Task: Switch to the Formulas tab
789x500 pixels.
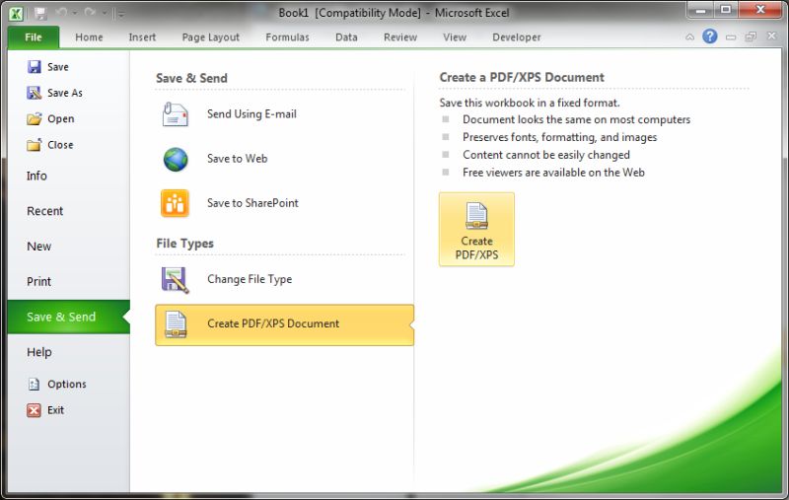Action: click(x=287, y=37)
